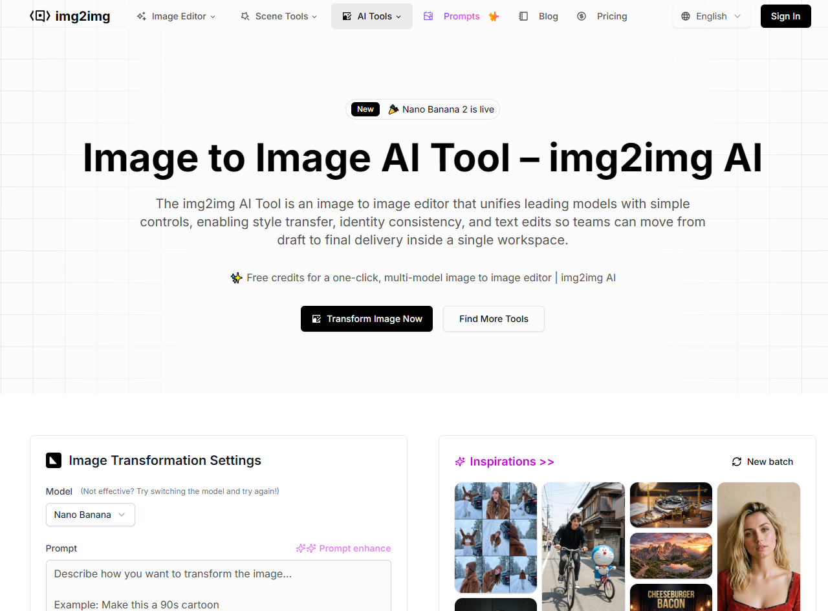828x611 pixels.
Task: Click the Image Transformation Settings icon
Action: 54,460
